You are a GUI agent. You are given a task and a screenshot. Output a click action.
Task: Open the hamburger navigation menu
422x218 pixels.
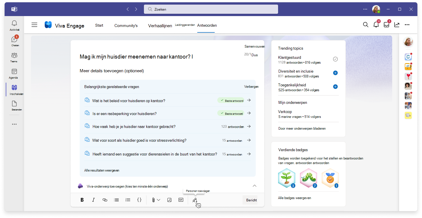tap(34, 25)
